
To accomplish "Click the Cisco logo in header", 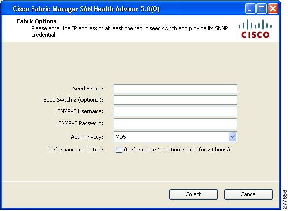I will (255, 29).
